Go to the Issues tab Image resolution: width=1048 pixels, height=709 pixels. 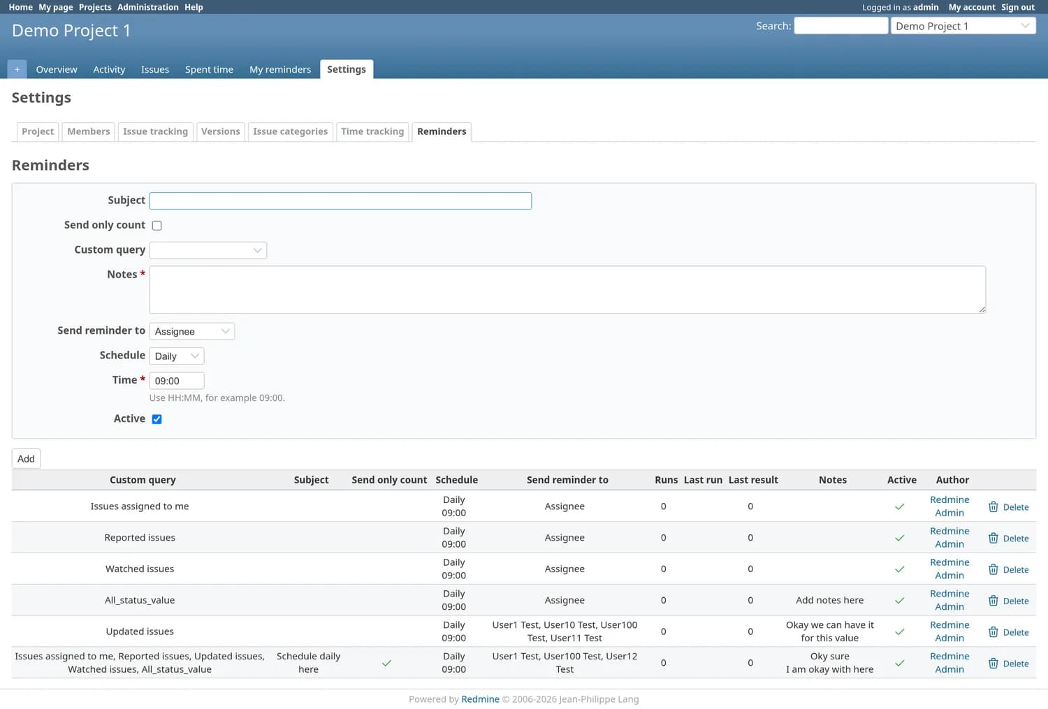coord(155,69)
